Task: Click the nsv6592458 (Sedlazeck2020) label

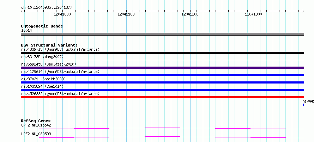Action: [x=49, y=64]
